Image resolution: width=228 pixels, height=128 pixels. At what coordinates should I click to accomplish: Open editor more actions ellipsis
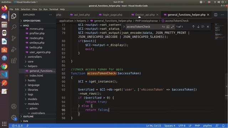[222, 15]
